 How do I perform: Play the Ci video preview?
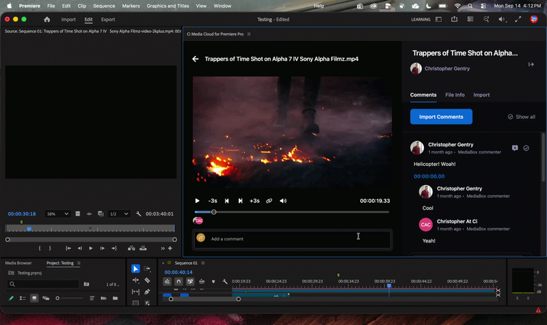pos(197,201)
